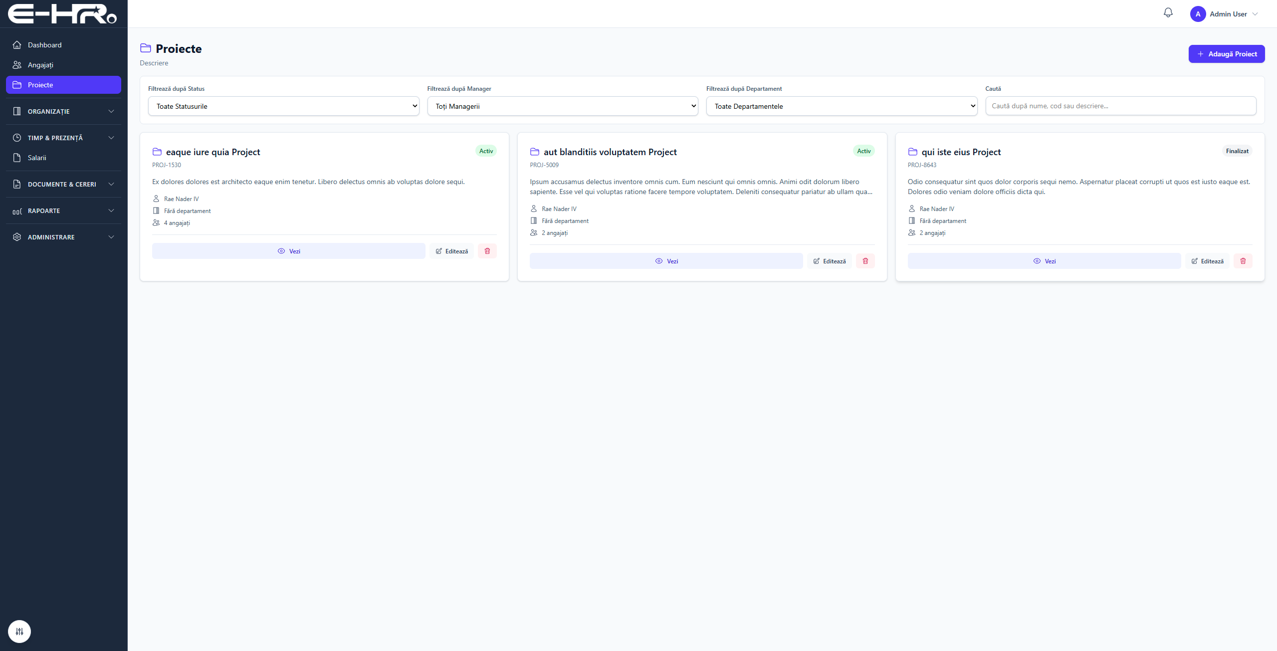This screenshot has width=1277, height=651.
Task: View the aut blanditiis voluptatem Project
Action: pyautogui.click(x=666, y=261)
